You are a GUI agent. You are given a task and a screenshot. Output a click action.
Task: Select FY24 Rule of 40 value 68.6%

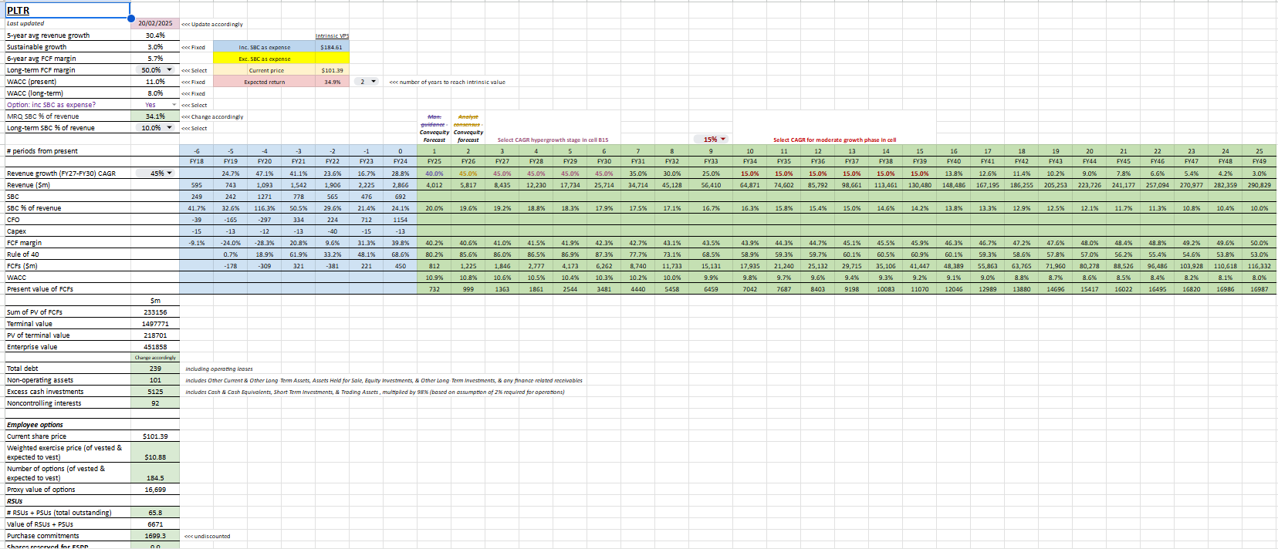coord(401,254)
